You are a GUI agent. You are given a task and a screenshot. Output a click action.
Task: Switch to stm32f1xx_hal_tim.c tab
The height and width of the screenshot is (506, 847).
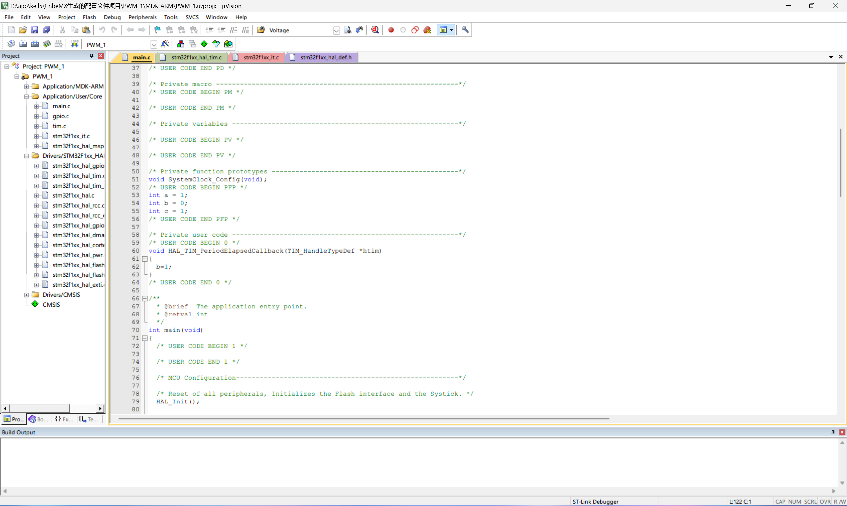(x=192, y=57)
